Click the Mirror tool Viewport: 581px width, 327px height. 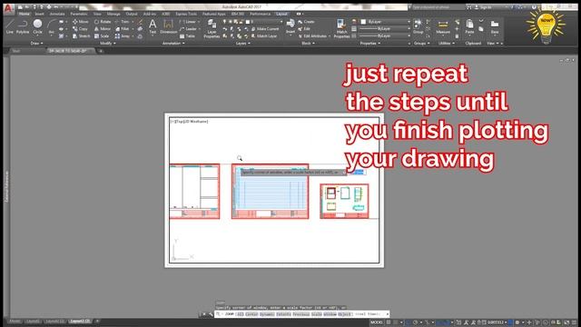click(x=103, y=29)
